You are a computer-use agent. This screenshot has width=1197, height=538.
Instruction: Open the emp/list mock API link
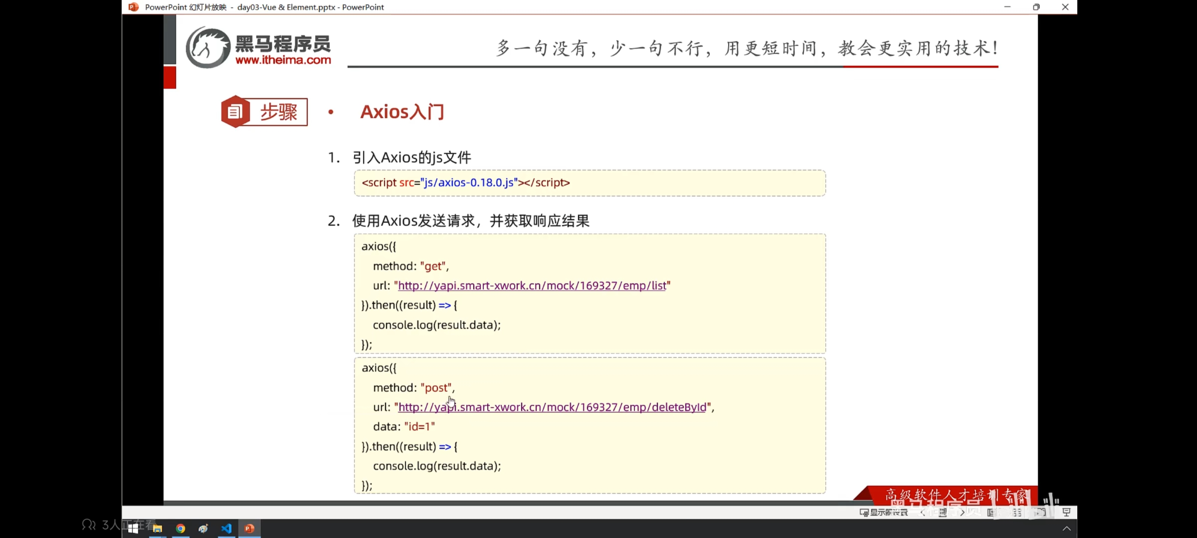point(532,285)
